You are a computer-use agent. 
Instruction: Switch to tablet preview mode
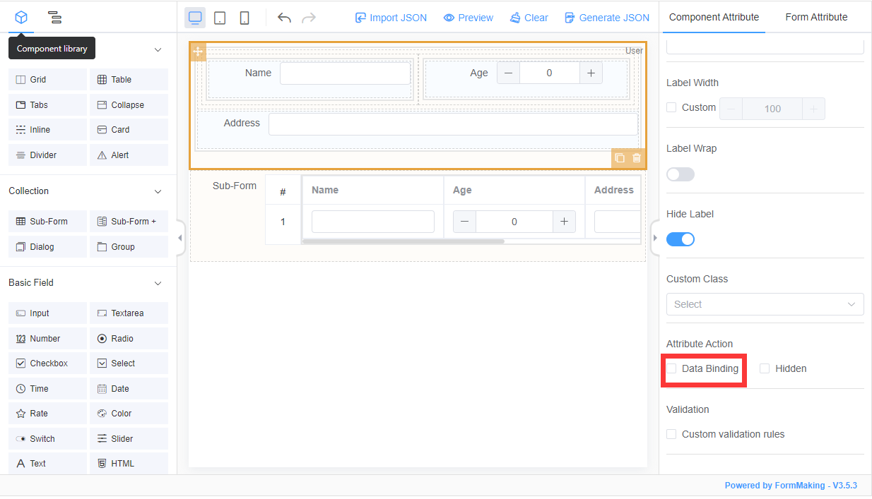pos(220,18)
